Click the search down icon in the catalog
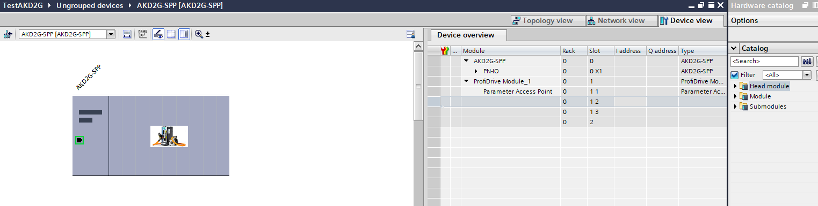 pyautogui.click(x=806, y=62)
